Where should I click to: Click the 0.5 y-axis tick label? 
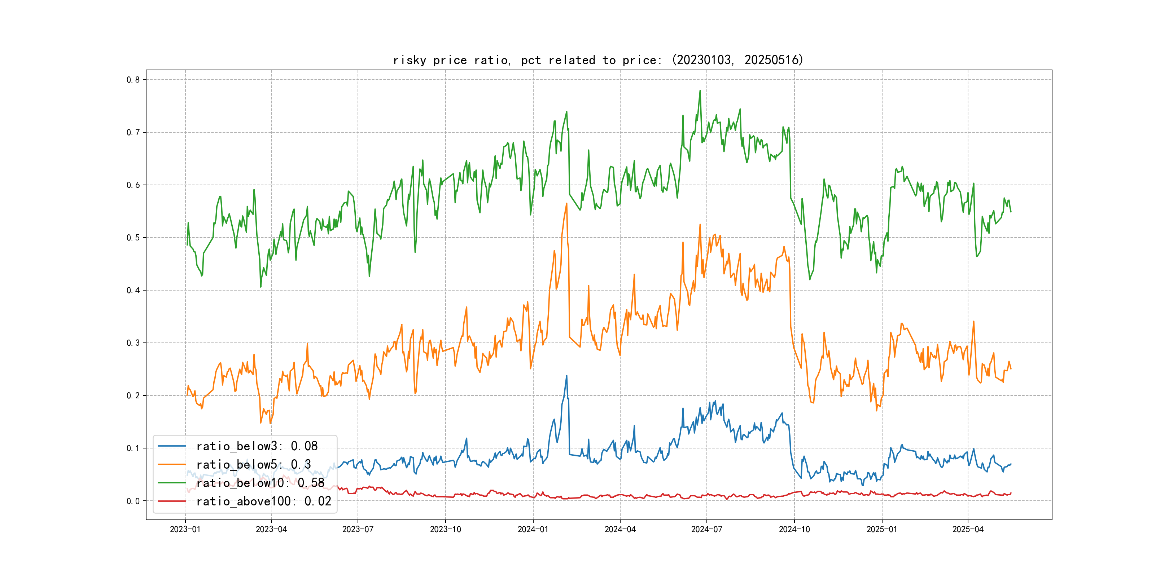point(133,238)
